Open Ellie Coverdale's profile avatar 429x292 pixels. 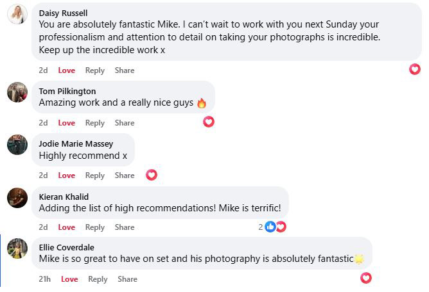coord(17,248)
